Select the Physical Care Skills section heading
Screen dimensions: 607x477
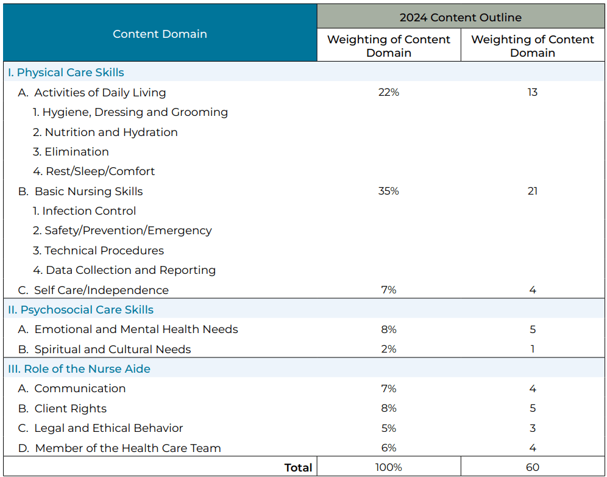tap(66, 73)
